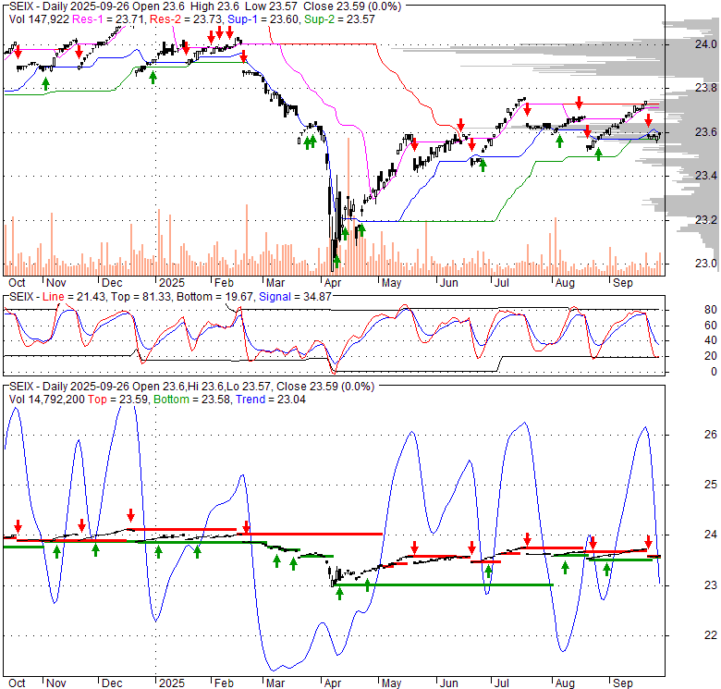Image resolution: width=721 pixels, height=689 pixels.
Task: Click the 'Trend = 23.04' legend value
Action: [x=271, y=400]
